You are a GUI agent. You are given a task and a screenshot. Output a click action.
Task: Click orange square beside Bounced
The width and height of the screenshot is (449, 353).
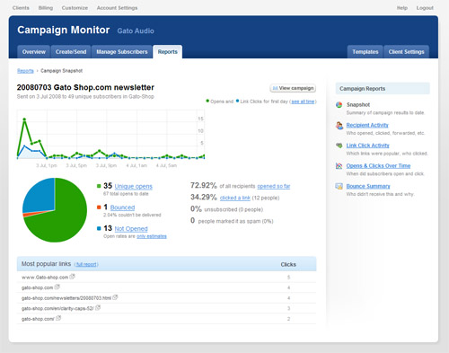[99, 207]
